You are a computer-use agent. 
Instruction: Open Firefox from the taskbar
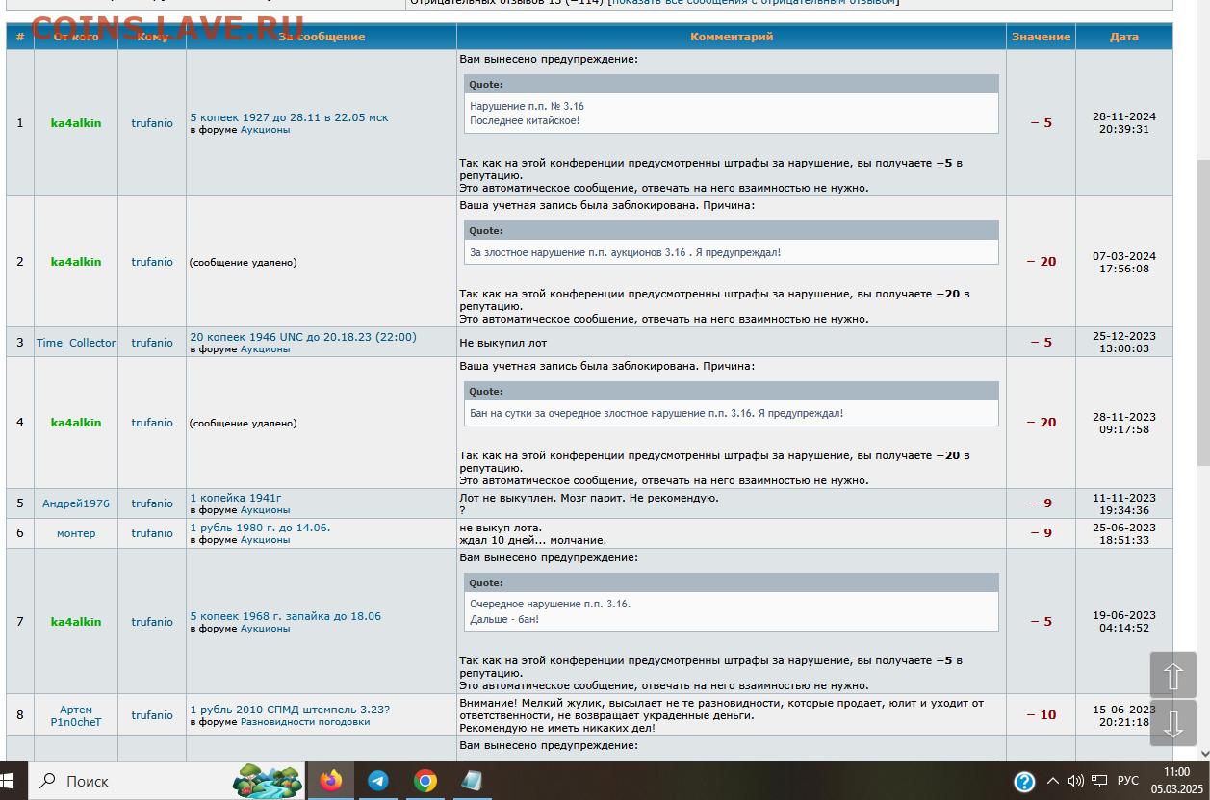coord(331,781)
